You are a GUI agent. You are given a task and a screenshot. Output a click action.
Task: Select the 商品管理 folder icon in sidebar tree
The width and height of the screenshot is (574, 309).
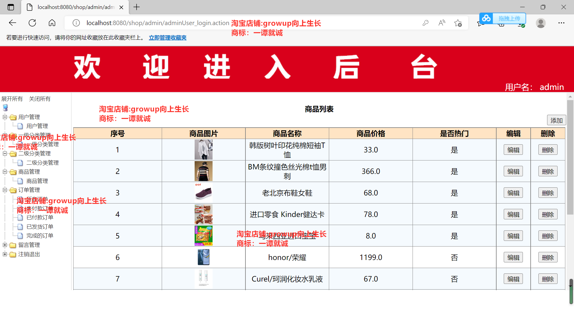[12, 172]
